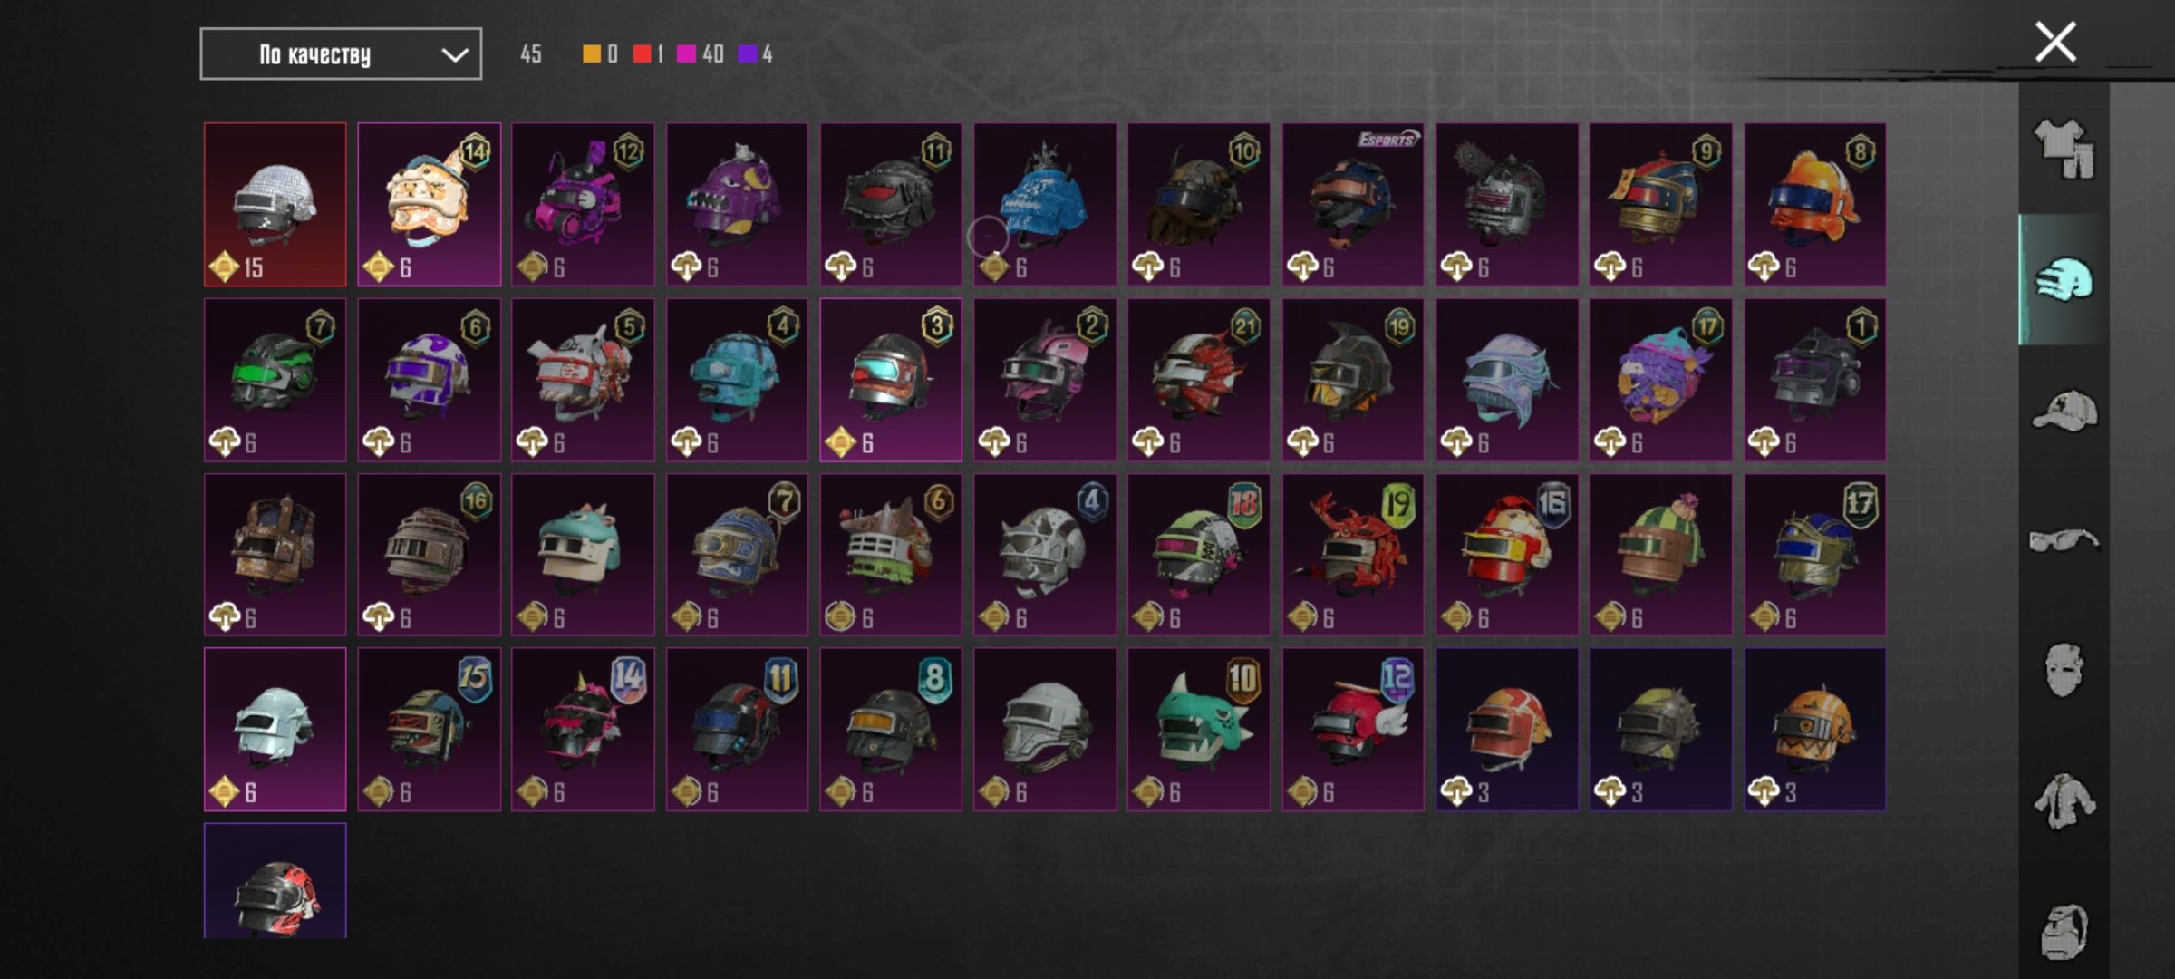
Task: Open the backpack category in the sidebar
Action: pos(2064,930)
